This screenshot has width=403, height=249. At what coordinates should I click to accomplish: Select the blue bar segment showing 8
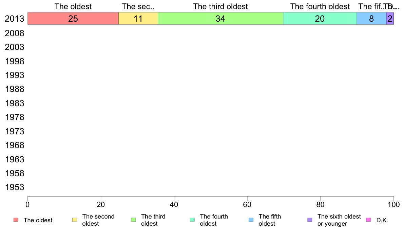(x=371, y=19)
